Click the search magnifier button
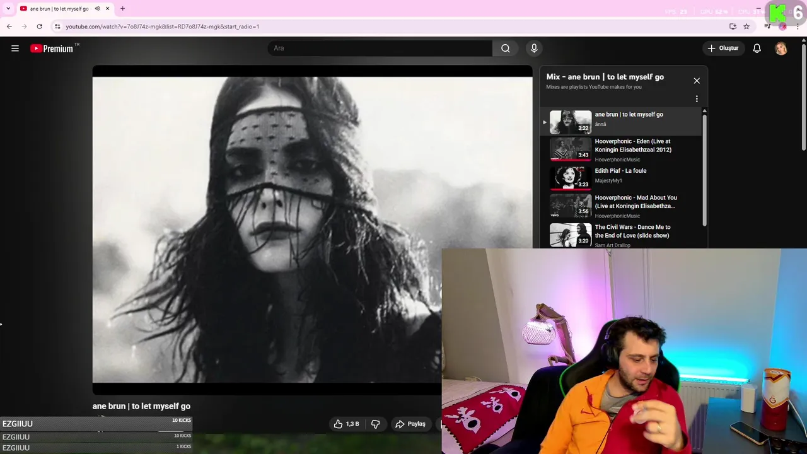The height and width of the screenshot is (454, 807). (506, 49)
